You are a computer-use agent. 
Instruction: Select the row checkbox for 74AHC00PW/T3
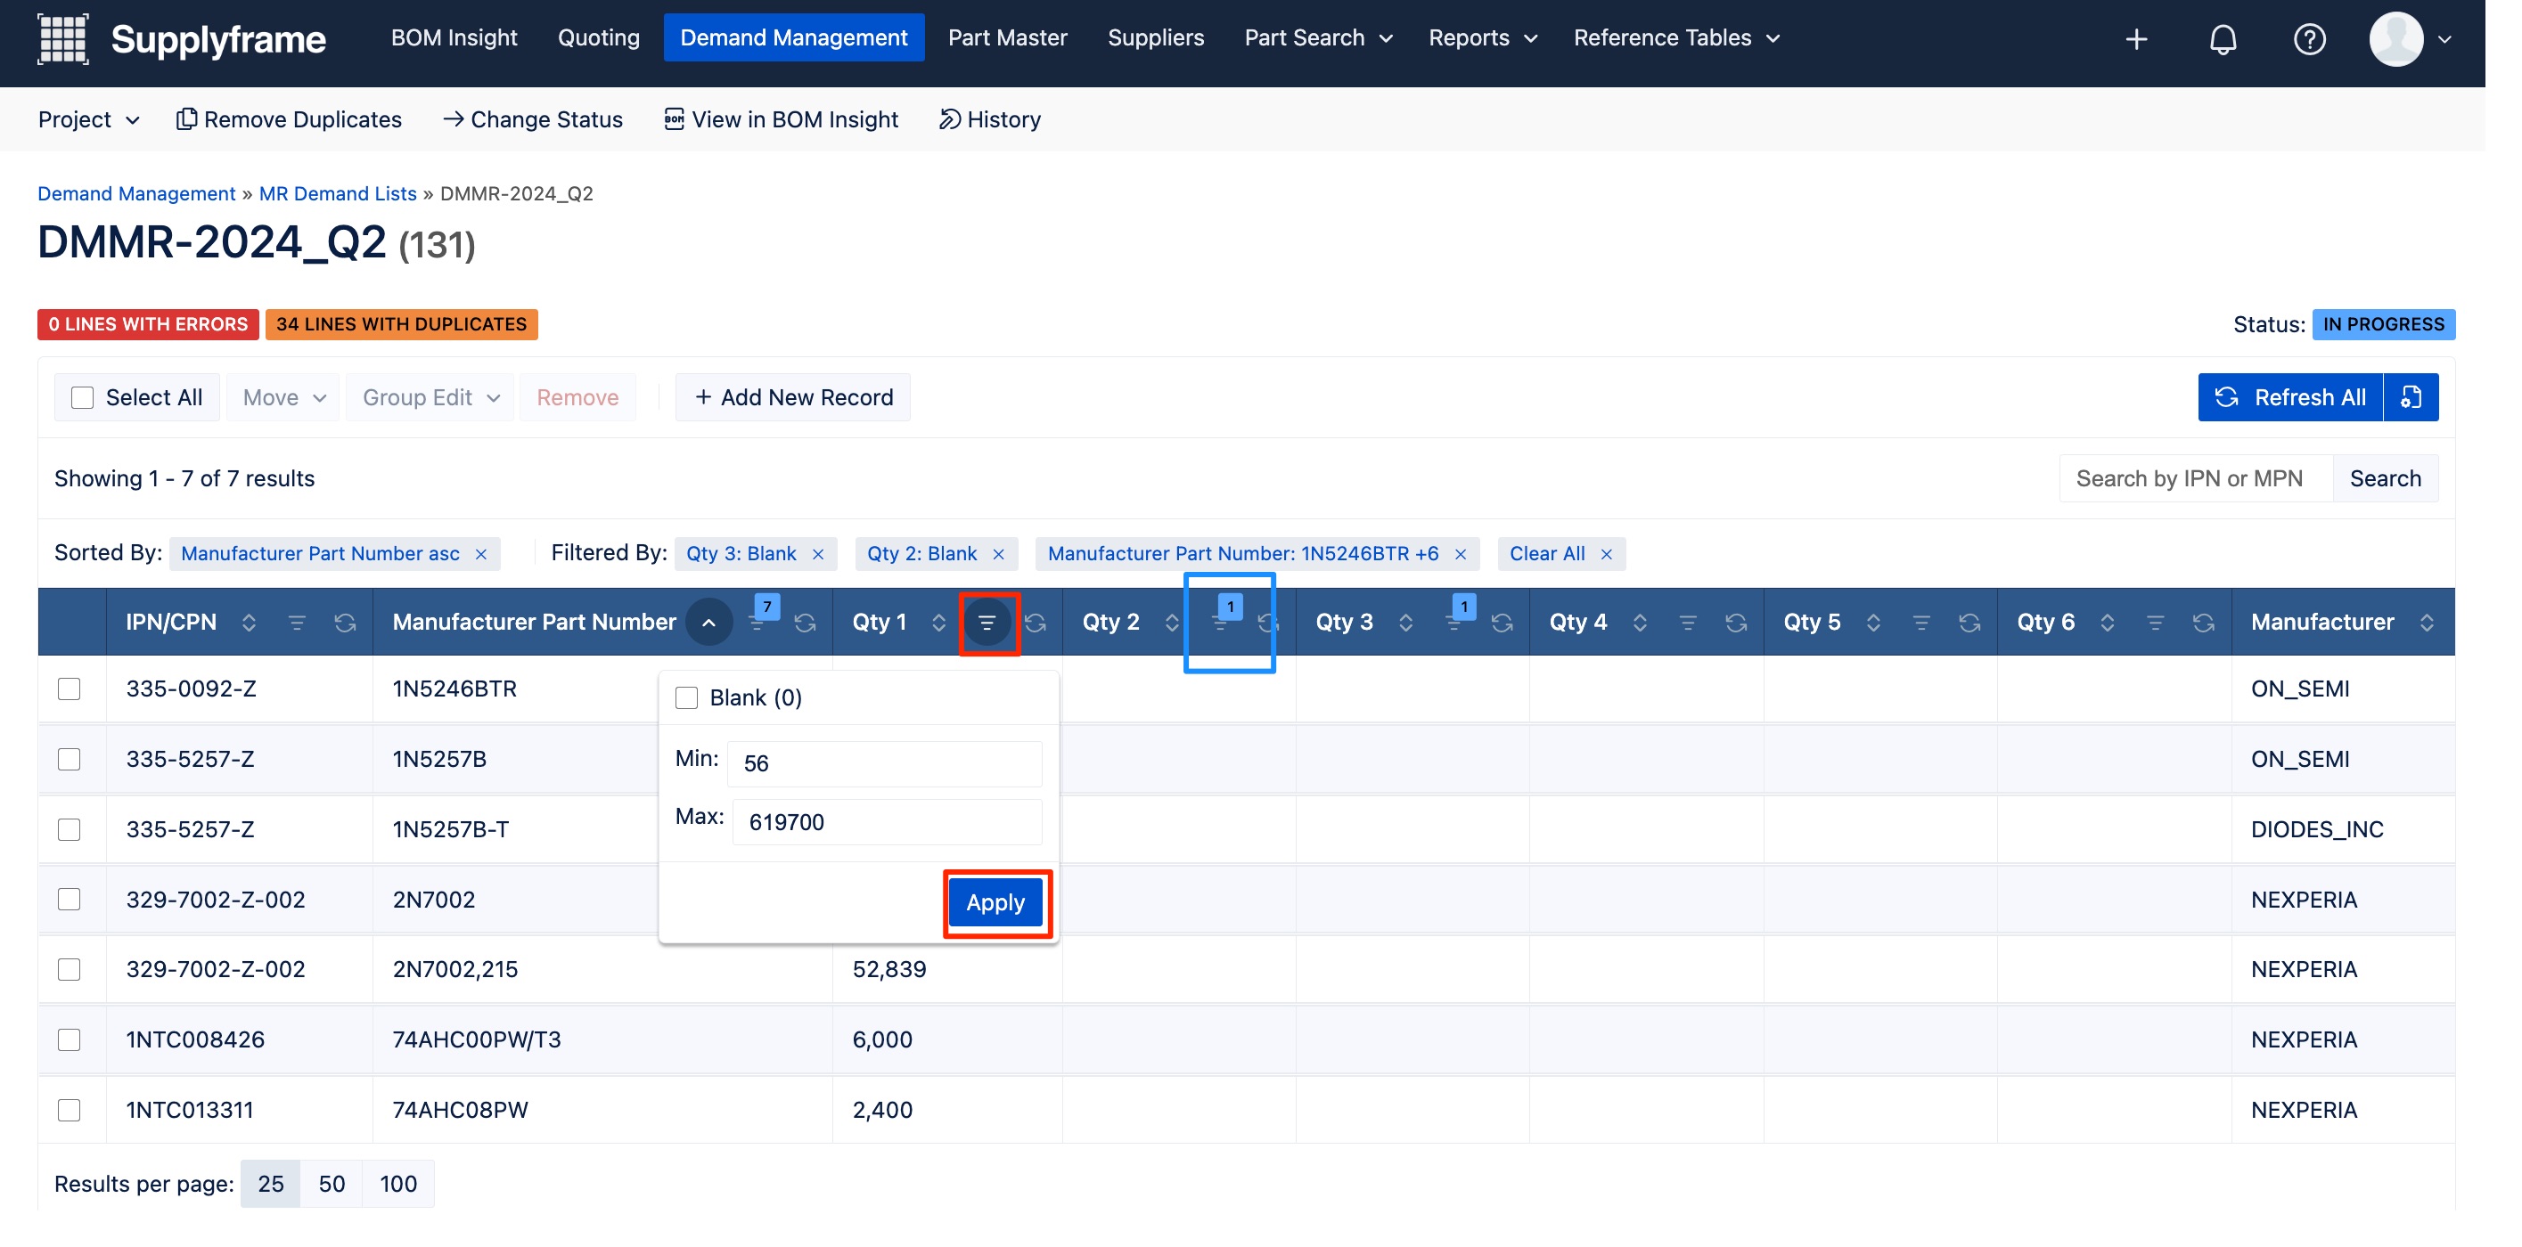(69, 1040)
